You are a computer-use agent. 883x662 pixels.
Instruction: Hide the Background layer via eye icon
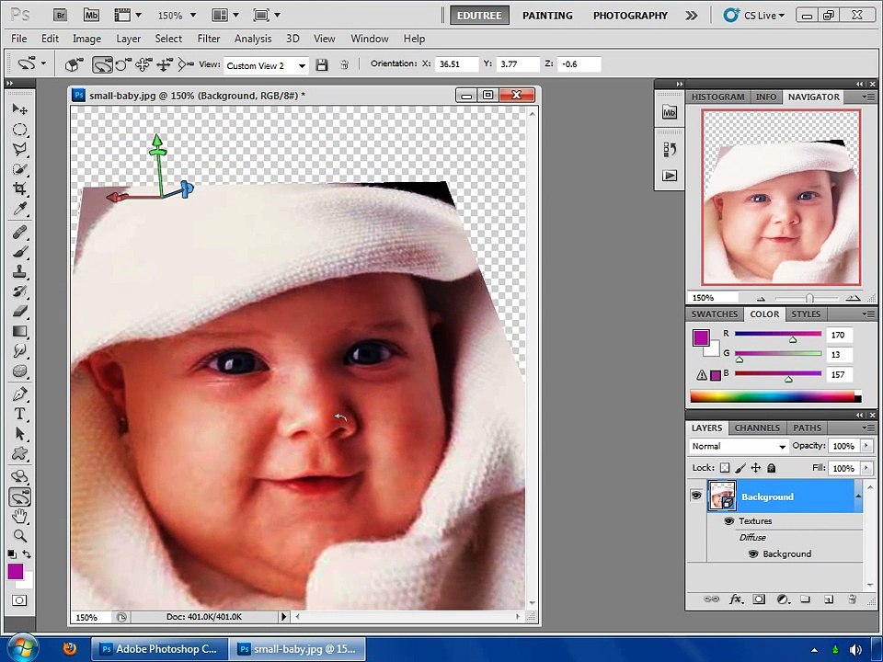(696, 496)
